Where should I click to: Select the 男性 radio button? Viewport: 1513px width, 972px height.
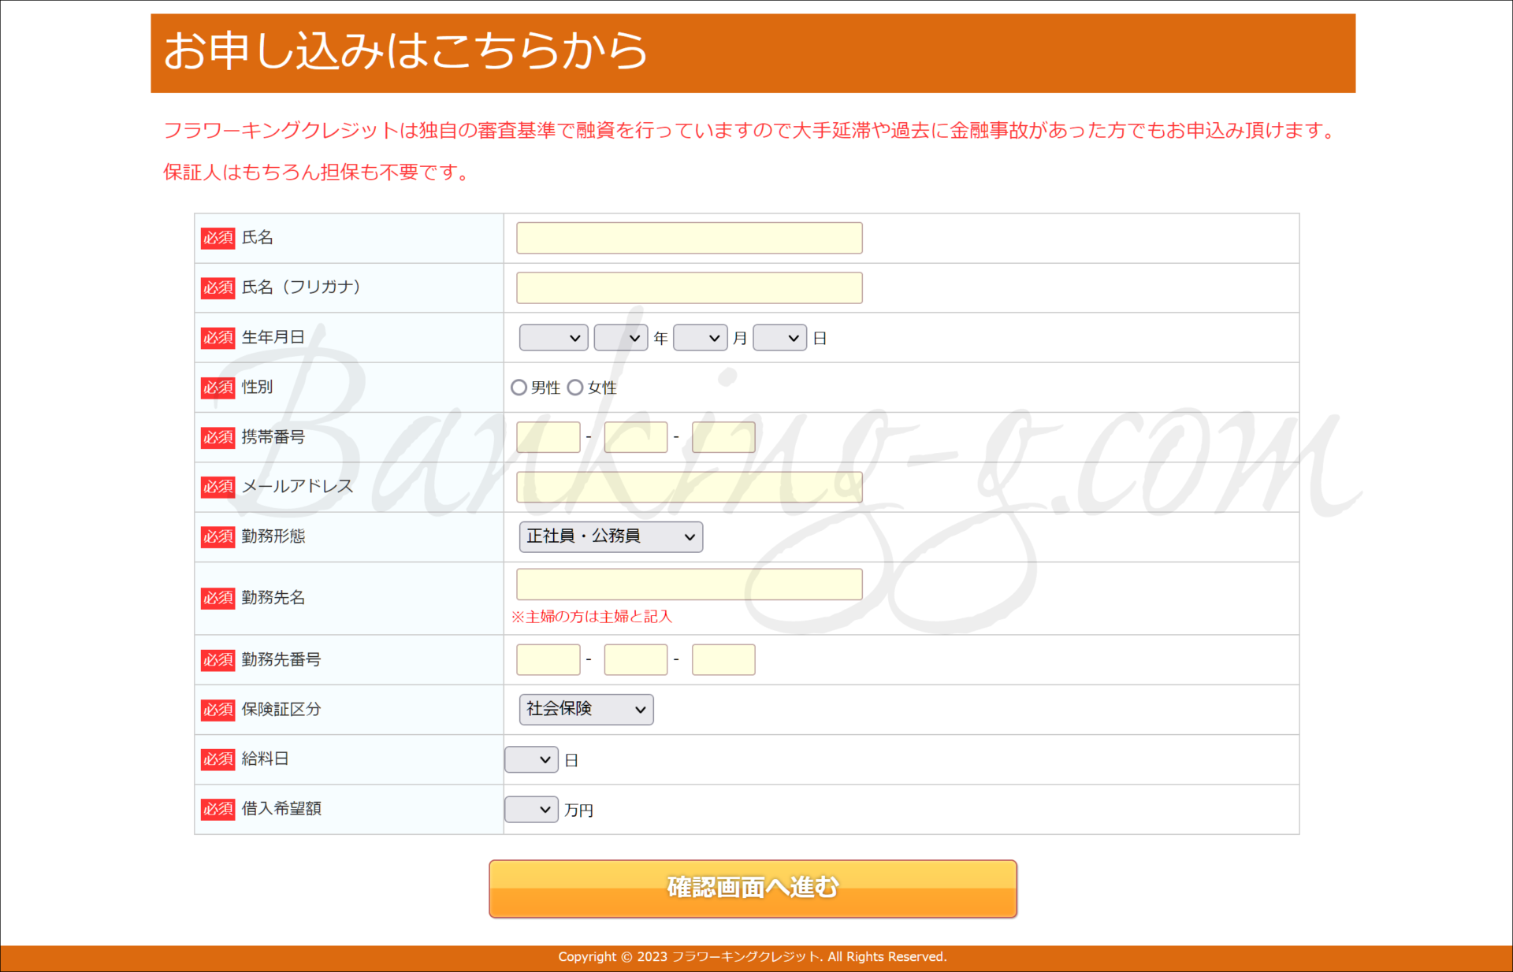[519, 388]
